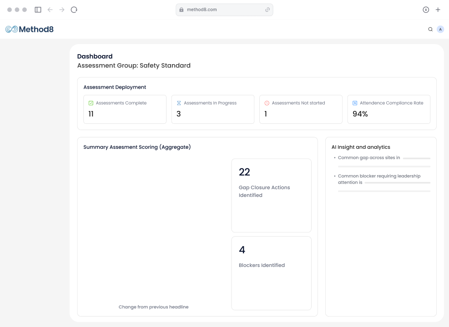Open a new tab with the plus icon
Screen dimensions: 449x327
tap(438, 10)
